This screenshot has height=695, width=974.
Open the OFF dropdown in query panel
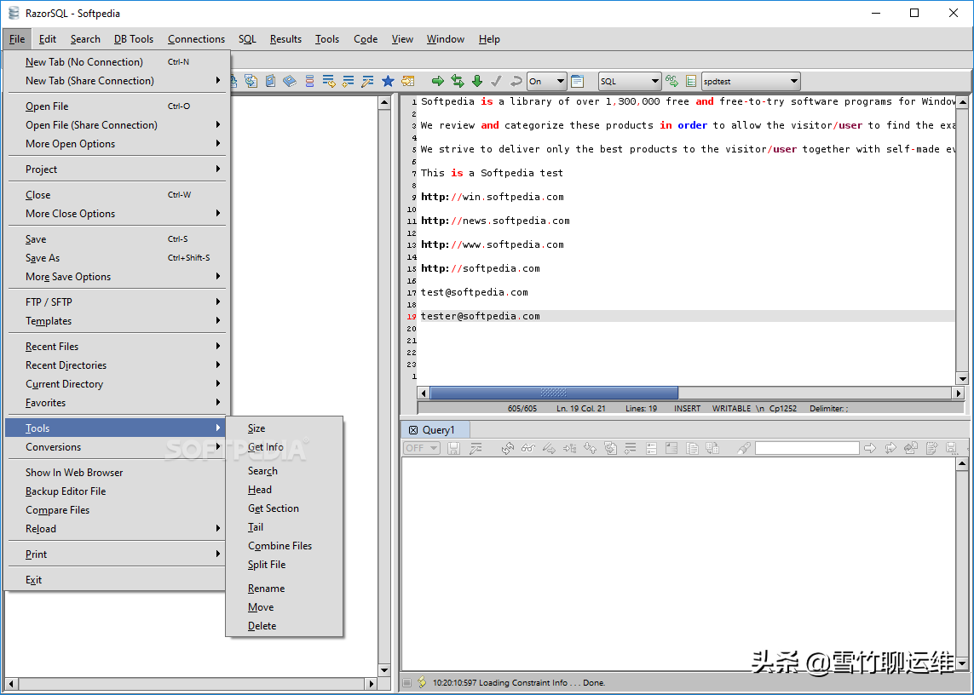(422, 448)
